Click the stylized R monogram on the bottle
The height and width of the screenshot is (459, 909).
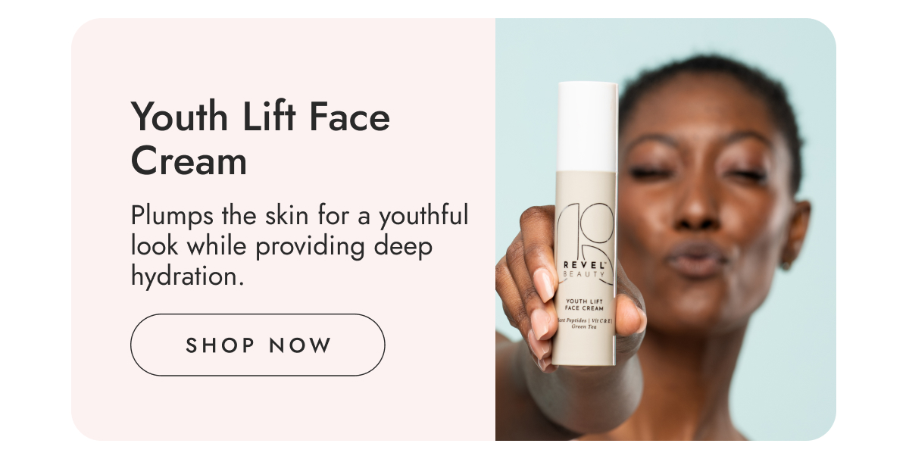pos(583,231)
